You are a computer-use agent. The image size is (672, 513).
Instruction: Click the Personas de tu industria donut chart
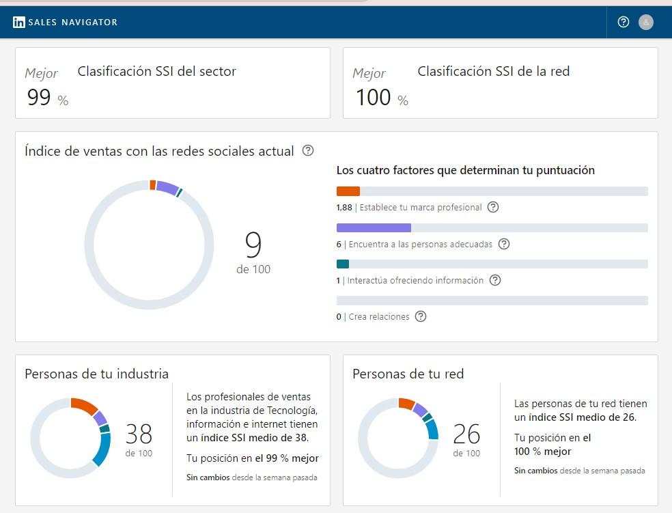70,438
